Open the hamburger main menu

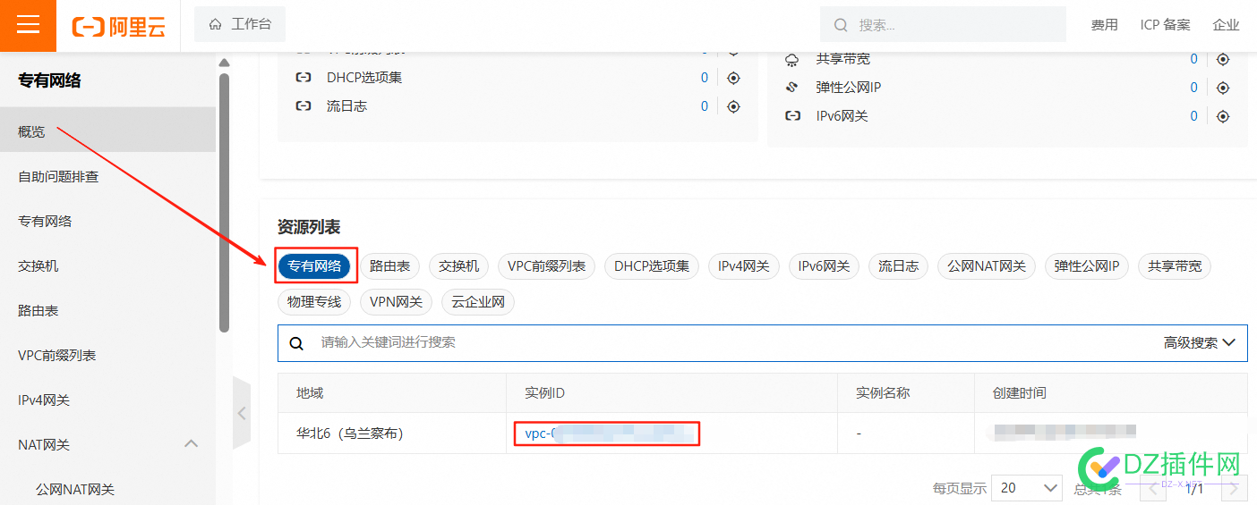pyautogui.click(x=28, y=25)
